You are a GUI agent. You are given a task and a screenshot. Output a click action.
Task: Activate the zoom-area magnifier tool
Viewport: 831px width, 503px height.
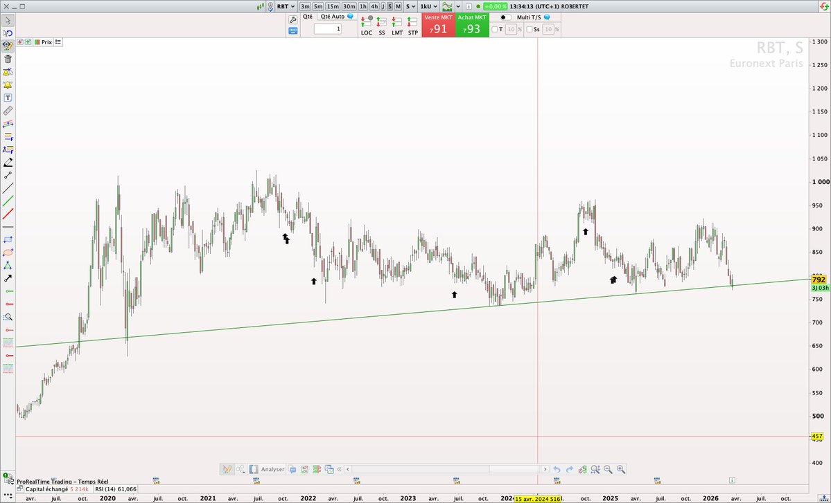[8, 318]
